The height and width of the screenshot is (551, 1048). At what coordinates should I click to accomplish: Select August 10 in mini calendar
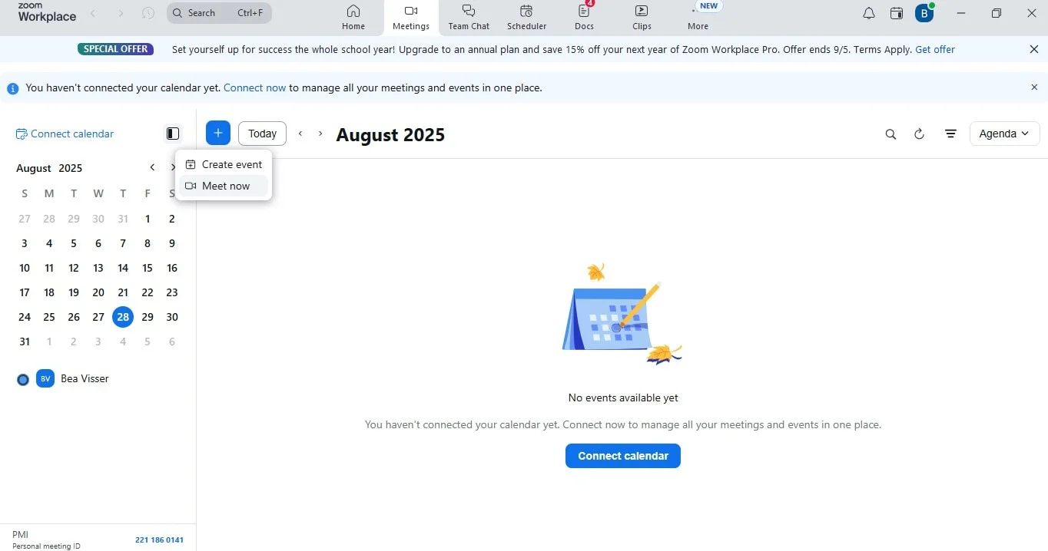tap(25, 268)
